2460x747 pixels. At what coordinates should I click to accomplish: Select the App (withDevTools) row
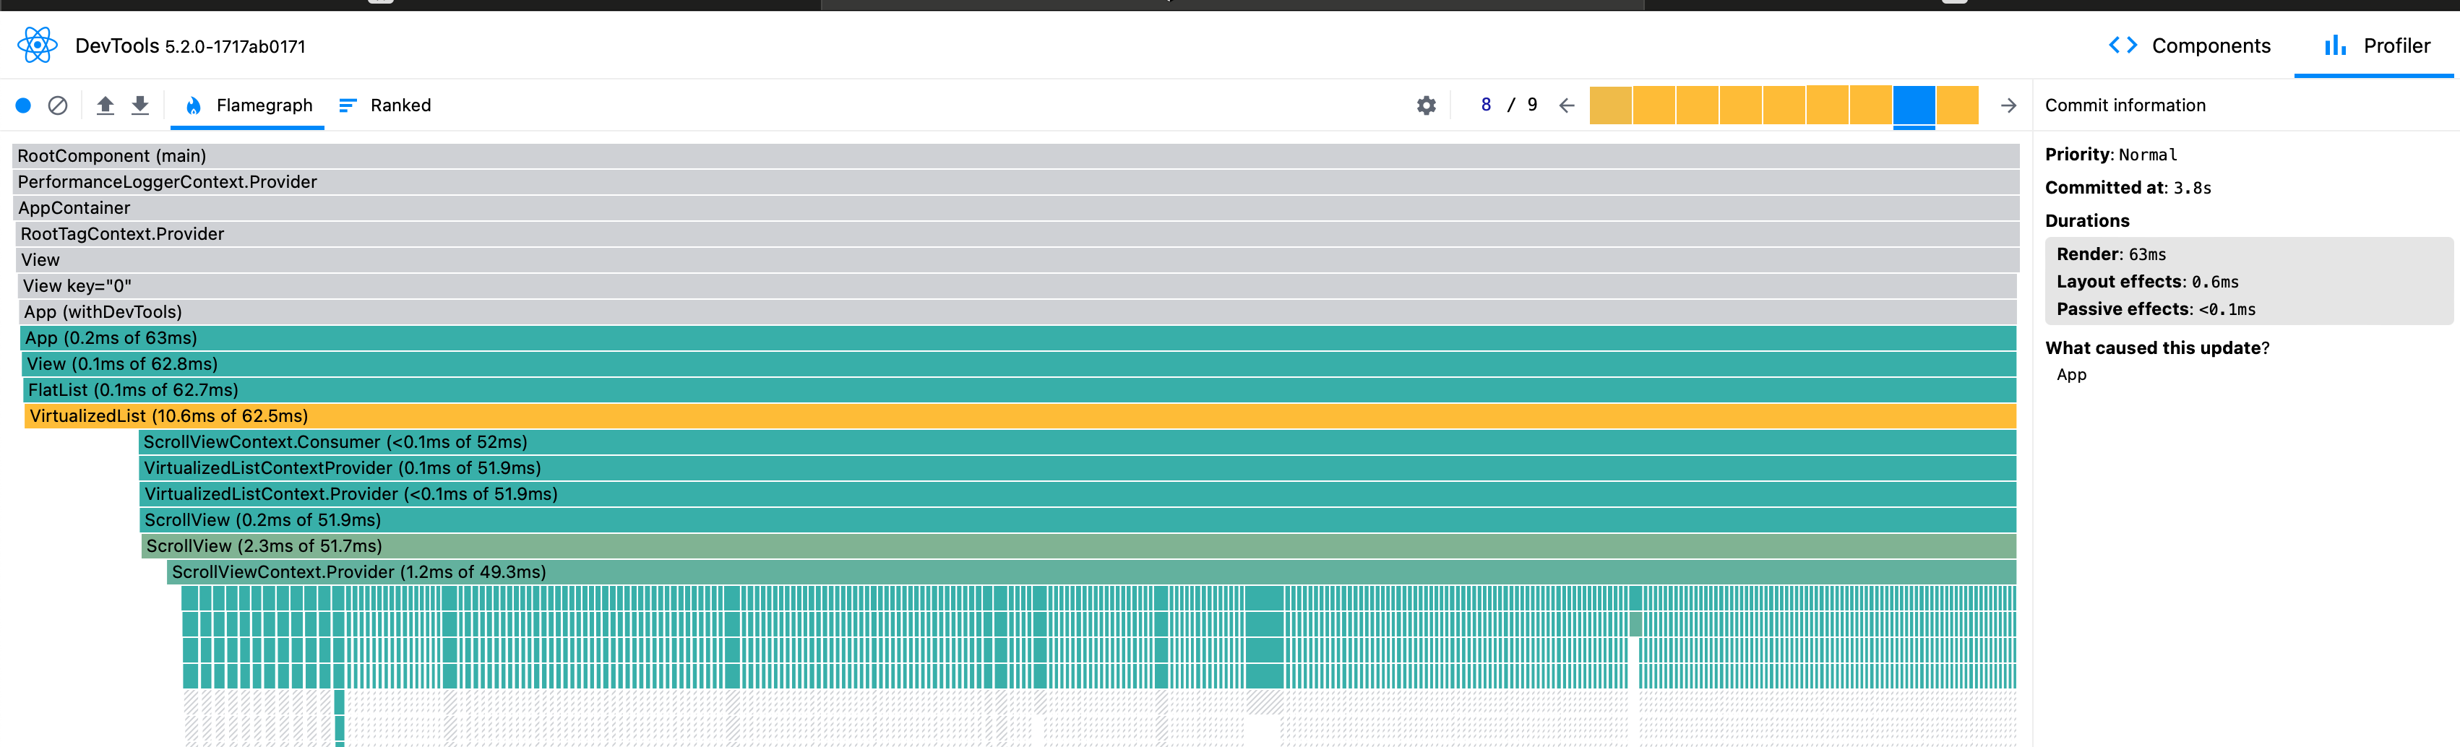point(1017,311)
